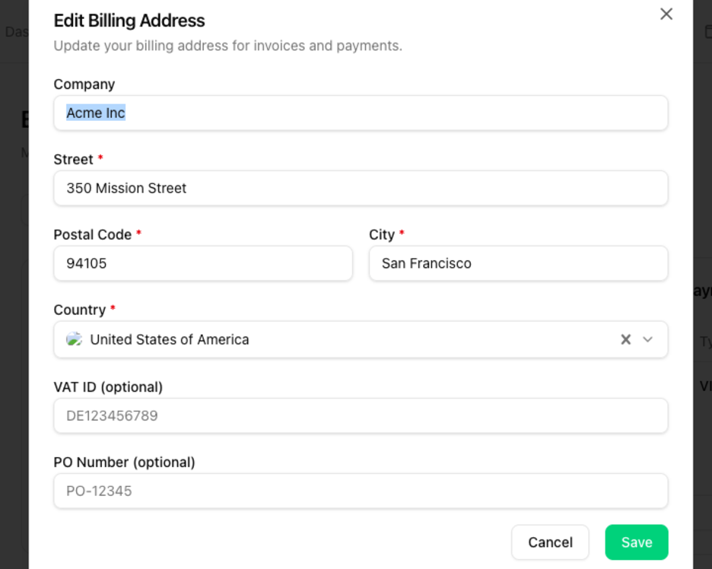Image resolution: width=712 pixels, height=569 pixels.
Task: Click the flag icon in the Country field
Action: pos(74,339)
